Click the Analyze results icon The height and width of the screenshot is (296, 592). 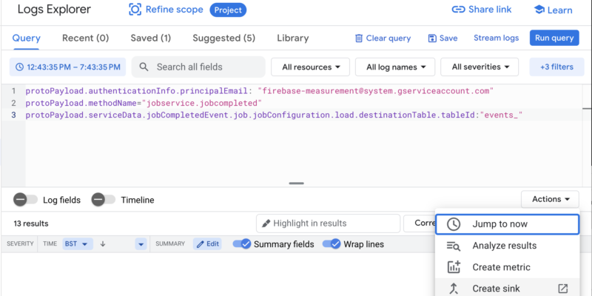[454, 246]
